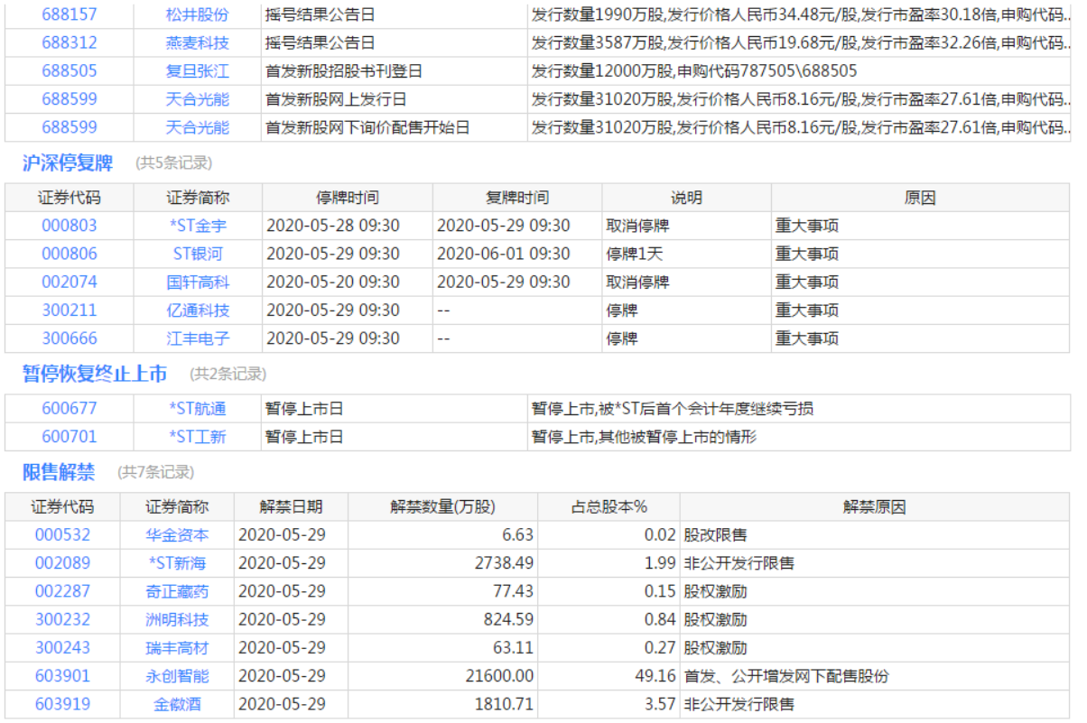Click 解禁数量(万股) column header
The height and width of the screenshot is (723, 1087).
(443, 506)
